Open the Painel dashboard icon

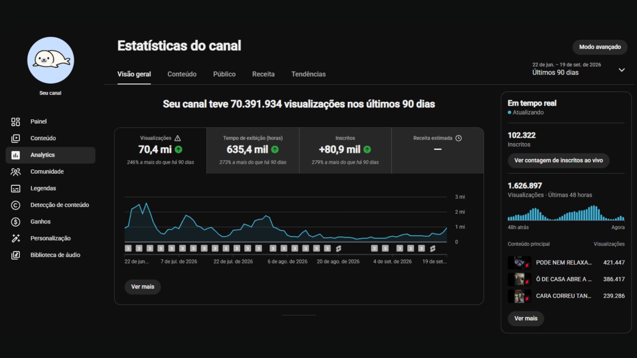click(x=15, y=122)
